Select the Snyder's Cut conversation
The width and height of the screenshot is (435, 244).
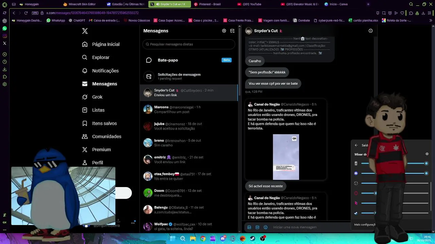189,93
